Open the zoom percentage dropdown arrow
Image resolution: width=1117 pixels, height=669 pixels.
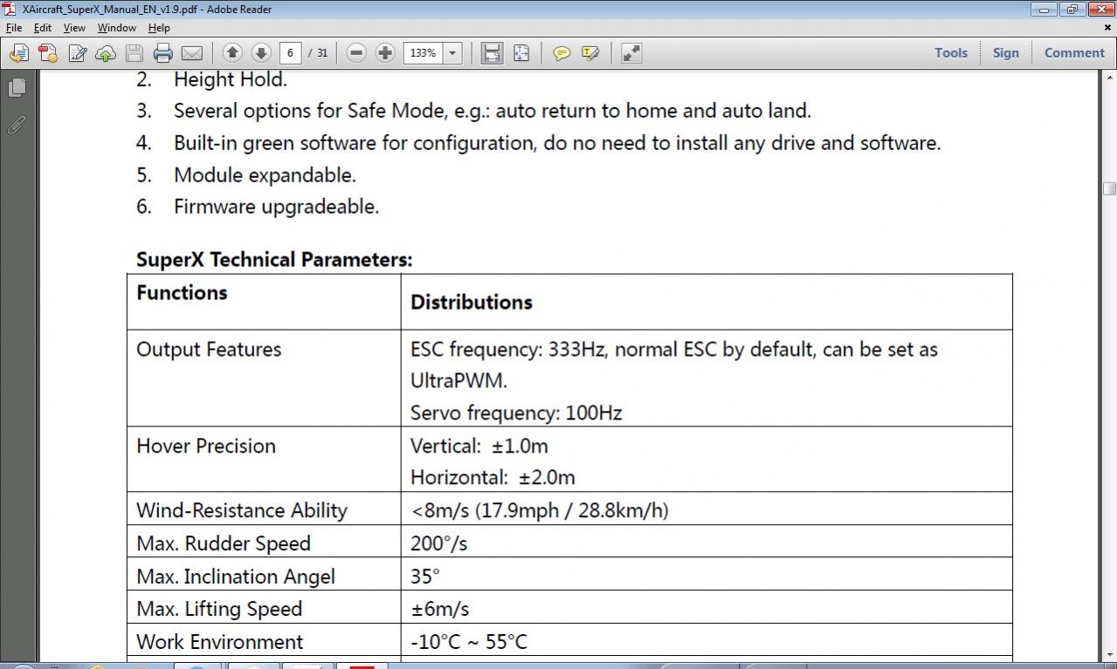[x=452, y=52]
